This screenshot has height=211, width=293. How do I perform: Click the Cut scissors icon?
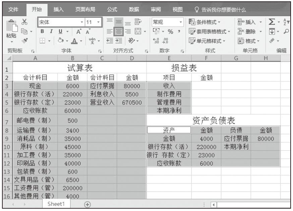(x=24, y=22)
